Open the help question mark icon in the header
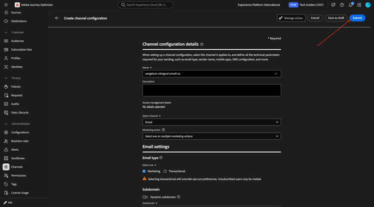Viewport: 374px width, 207px height. 342,5
